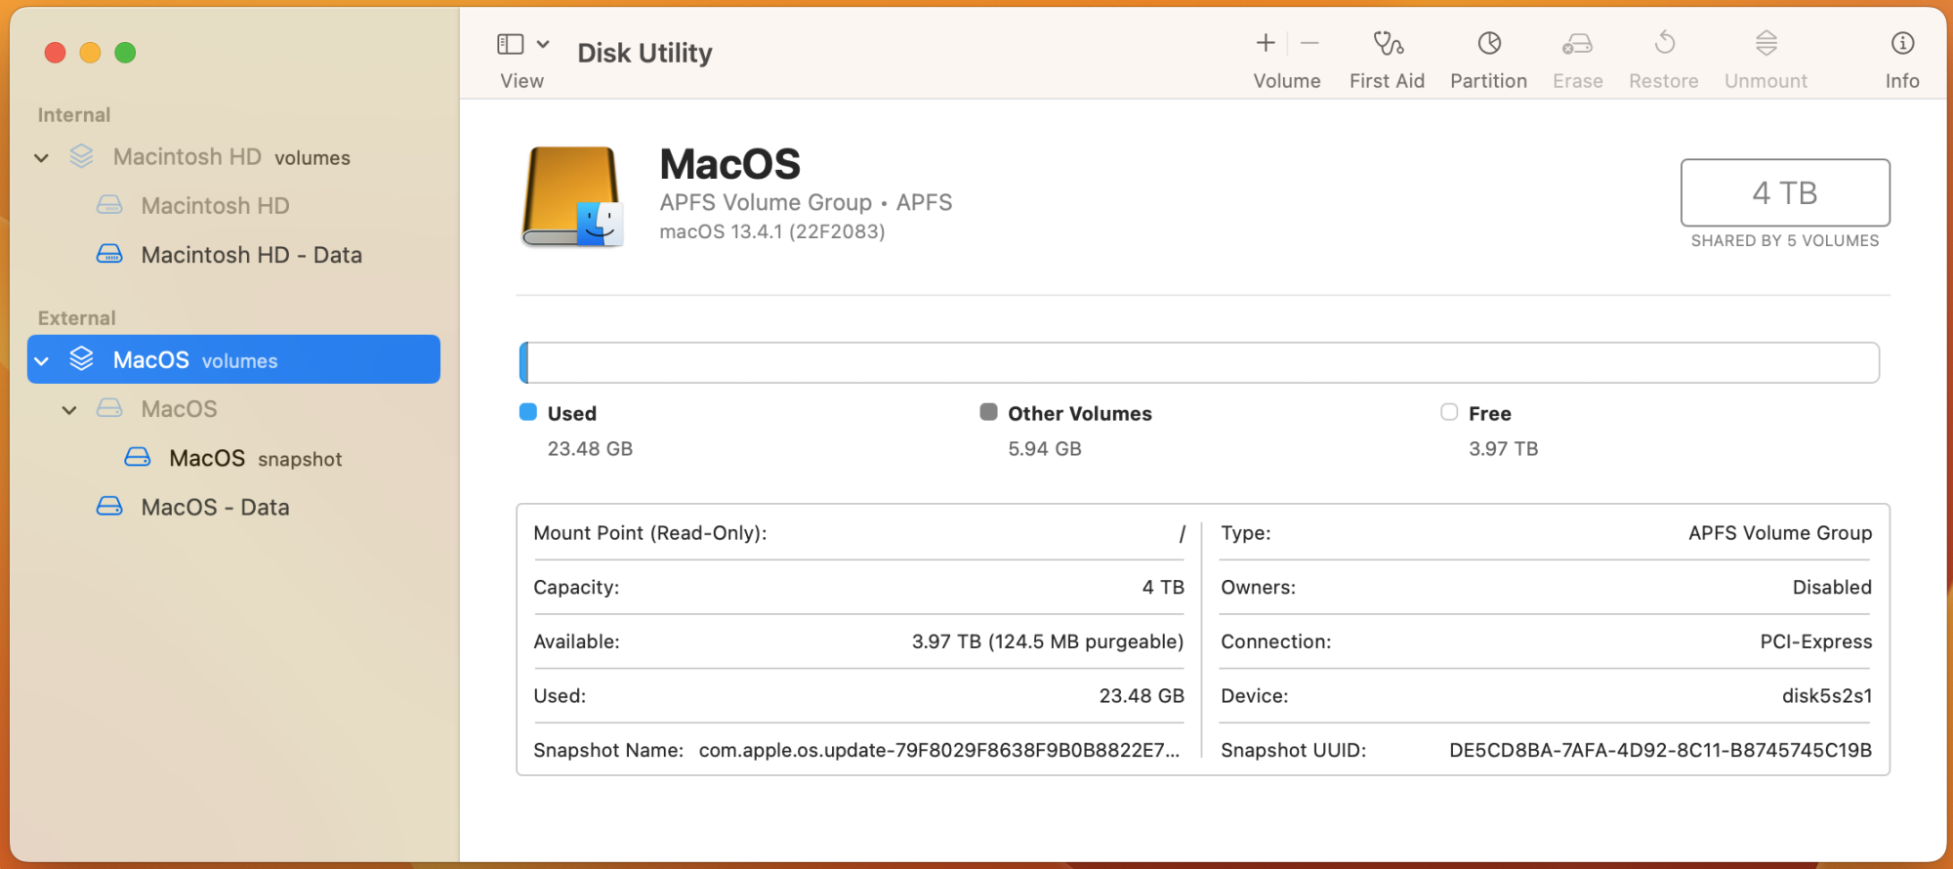Click the blue Used legend swatch
1953x869 pixels.
tap(528, 412)
